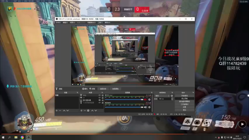Add a new source with plus icon
The image size is (249, 140).
[81, 110]
